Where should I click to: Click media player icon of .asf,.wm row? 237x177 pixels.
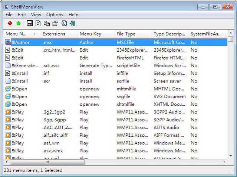pos(8,143)
